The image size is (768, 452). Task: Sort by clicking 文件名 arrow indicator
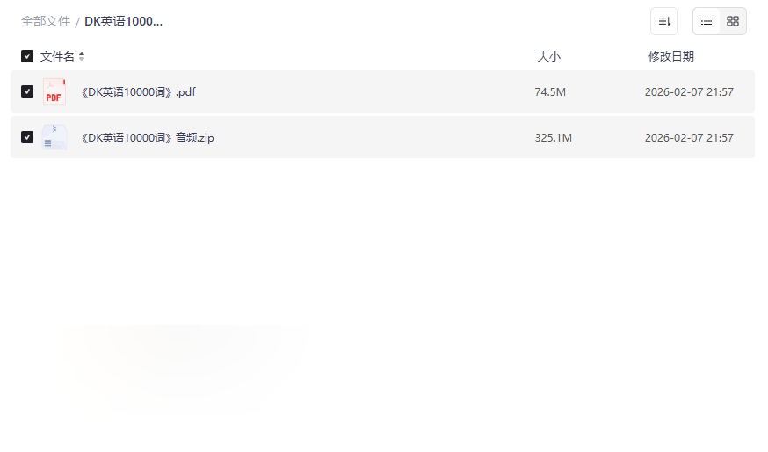click(82, 56)
